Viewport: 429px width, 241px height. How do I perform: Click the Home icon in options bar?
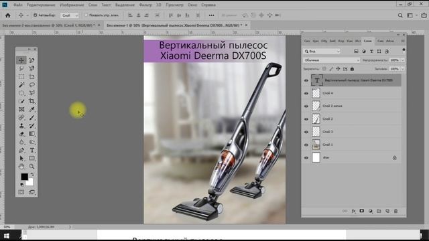pos(8,15)
